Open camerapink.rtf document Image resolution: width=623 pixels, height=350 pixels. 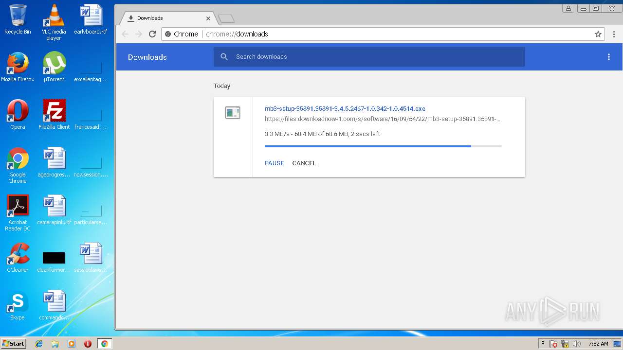pyautogui.click(x=54, y=210)
